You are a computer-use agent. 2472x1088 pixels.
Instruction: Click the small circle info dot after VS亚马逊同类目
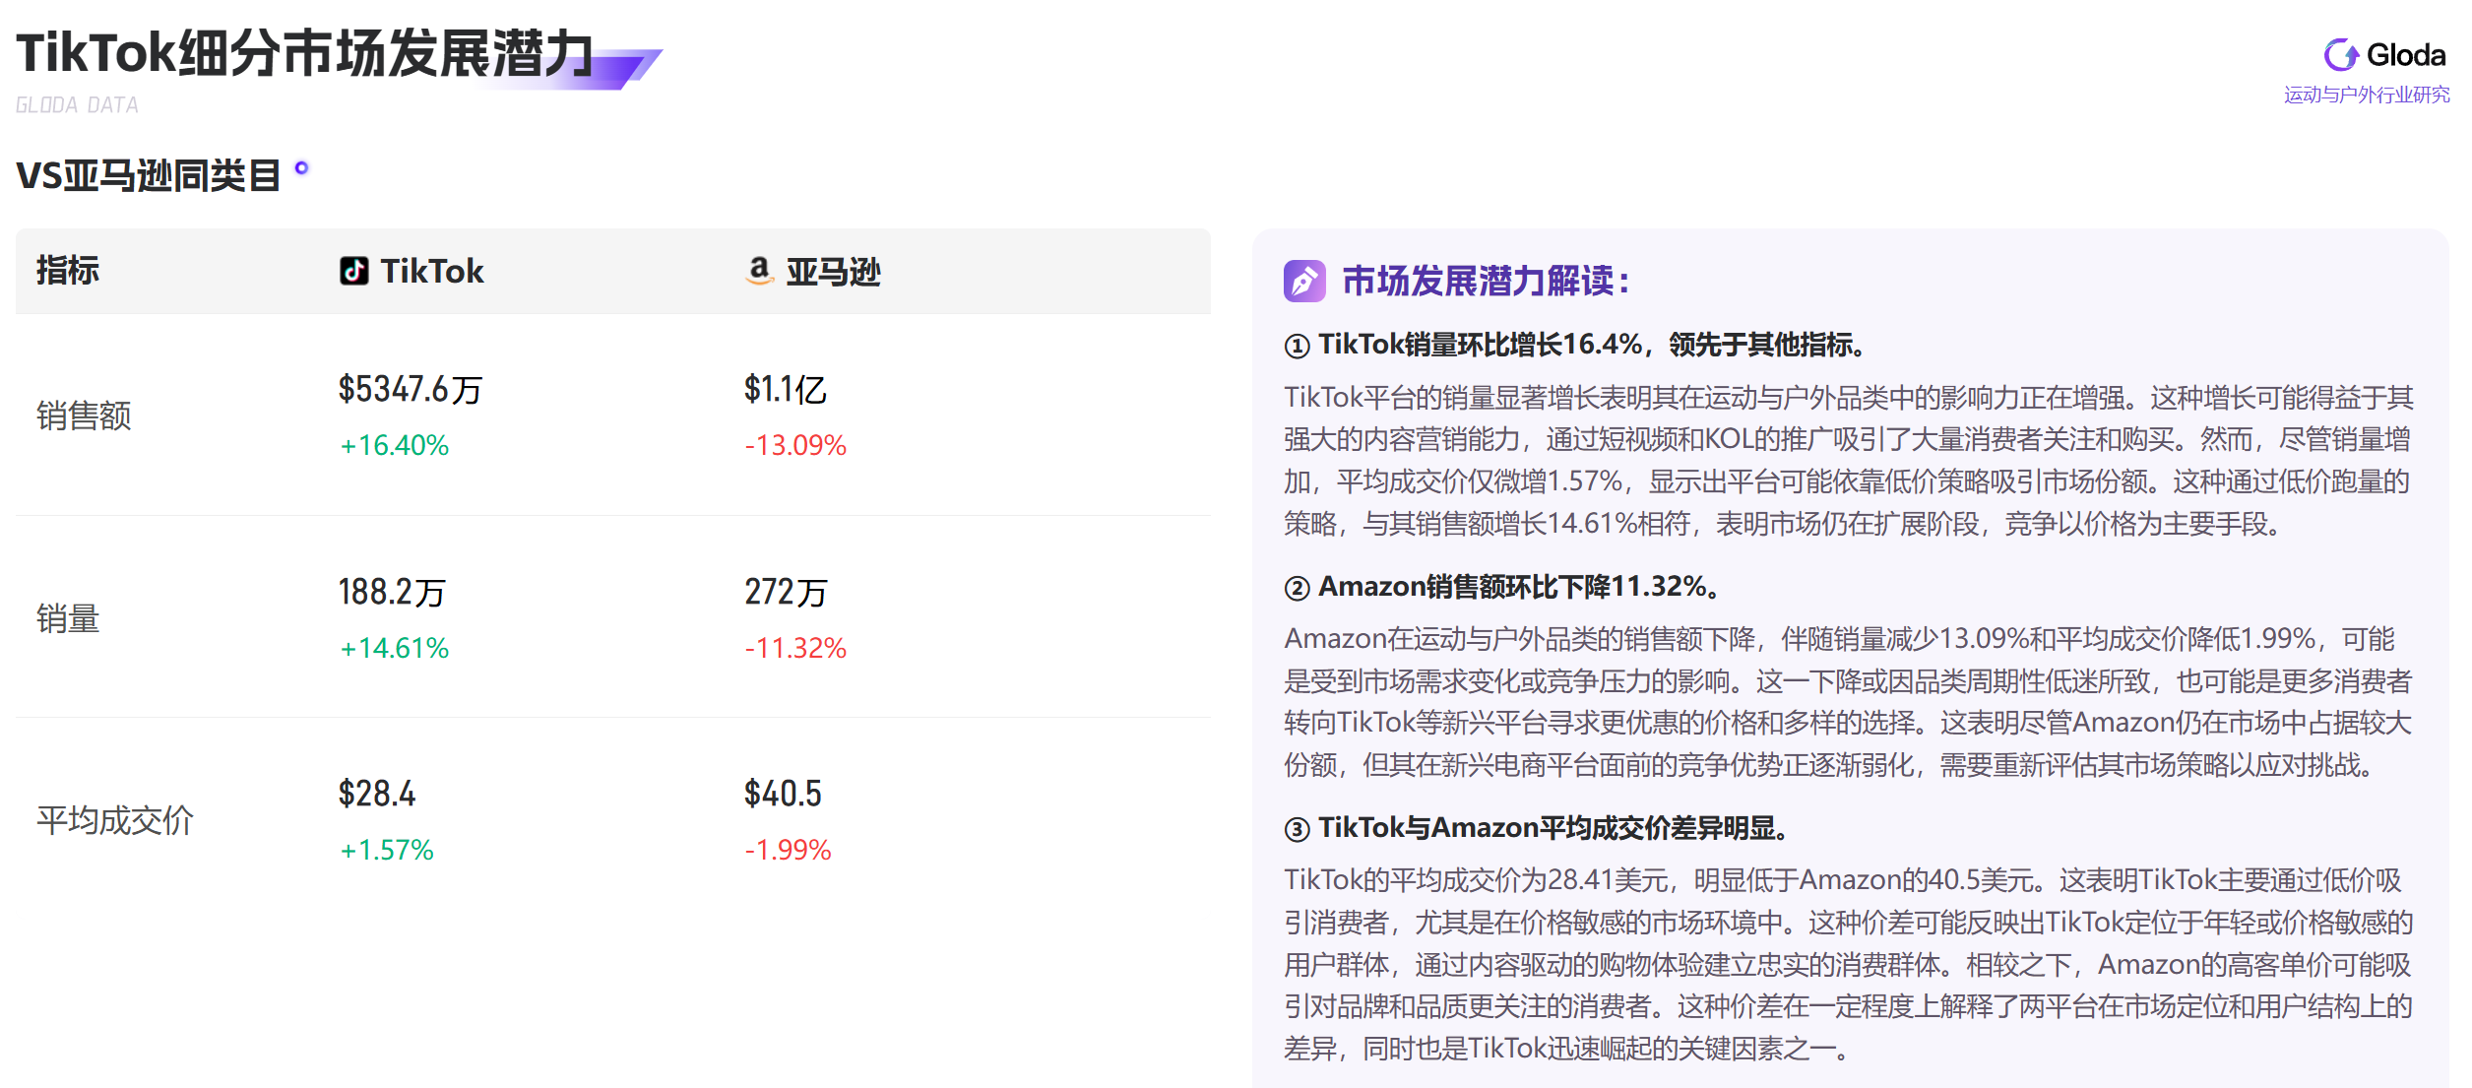coord(301,167)
